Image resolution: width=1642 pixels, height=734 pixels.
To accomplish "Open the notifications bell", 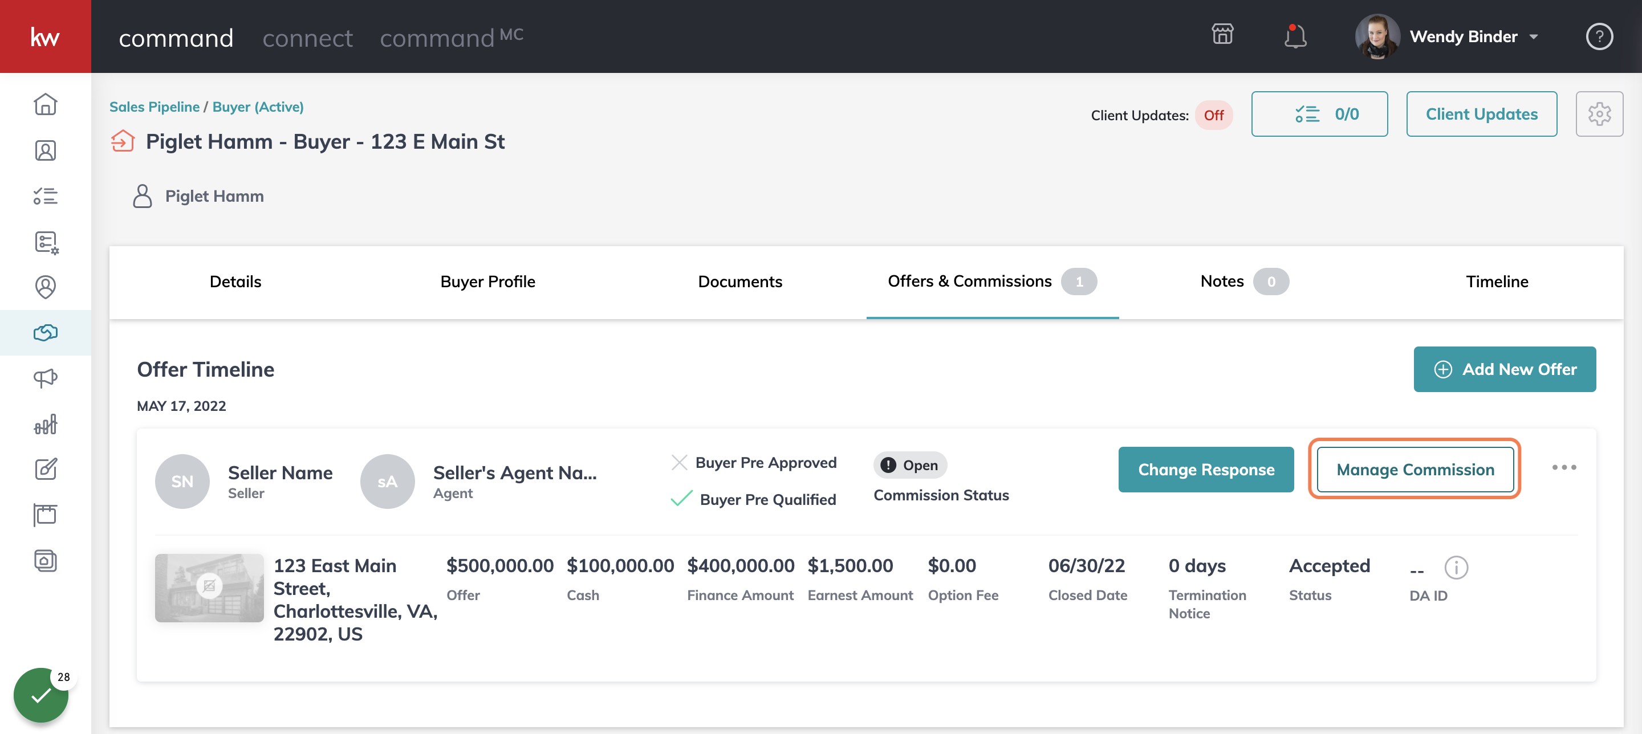I will click(x=1295, y=36).
